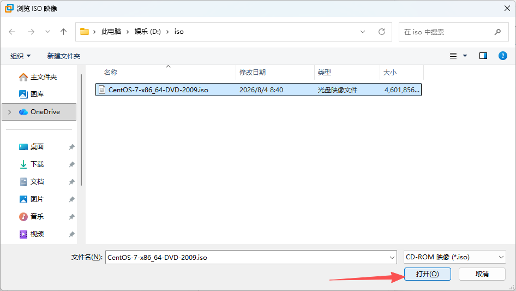Image resolution: width=516 pixels, height=291 pixels.
Task: Click the sidebar vertical scrollbar
Action: tap(81, 130)
